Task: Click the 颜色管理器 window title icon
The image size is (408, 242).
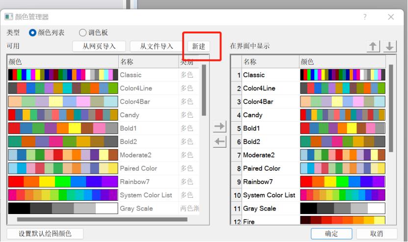Action: pos(8,17)
